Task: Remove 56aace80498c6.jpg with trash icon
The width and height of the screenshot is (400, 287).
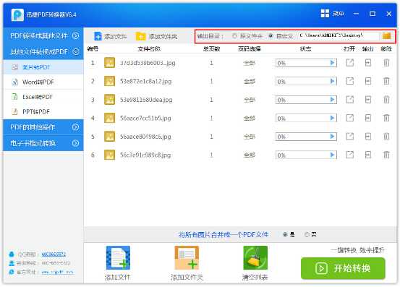Action: point(386,137)
